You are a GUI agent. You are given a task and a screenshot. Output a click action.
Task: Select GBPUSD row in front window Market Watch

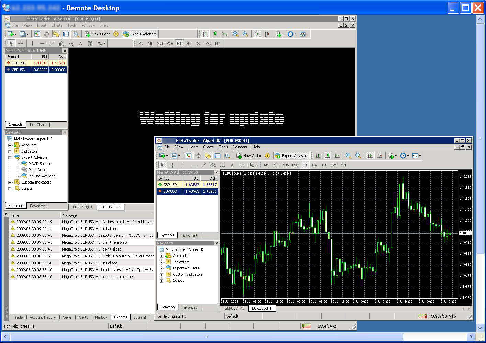(x=187, y=185)
